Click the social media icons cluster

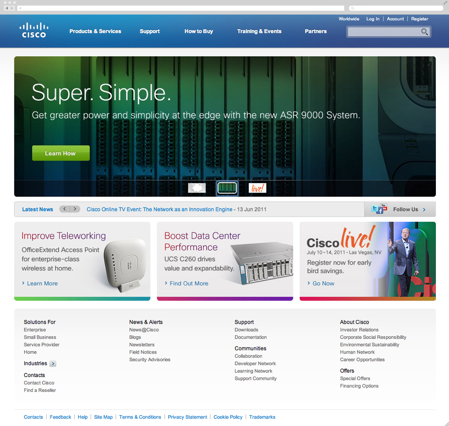coord(379,209)
